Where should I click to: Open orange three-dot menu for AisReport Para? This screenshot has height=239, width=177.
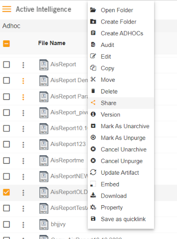23,97
